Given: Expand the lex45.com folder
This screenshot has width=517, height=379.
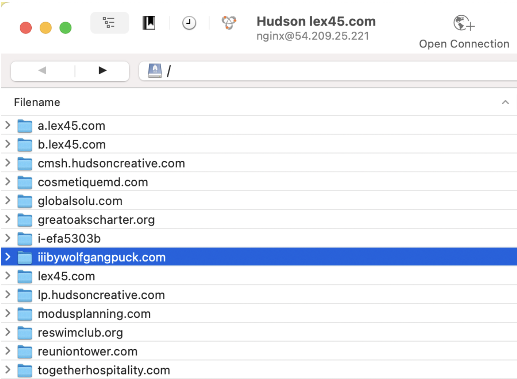Looking at the screenshot, I should [8, 275].
